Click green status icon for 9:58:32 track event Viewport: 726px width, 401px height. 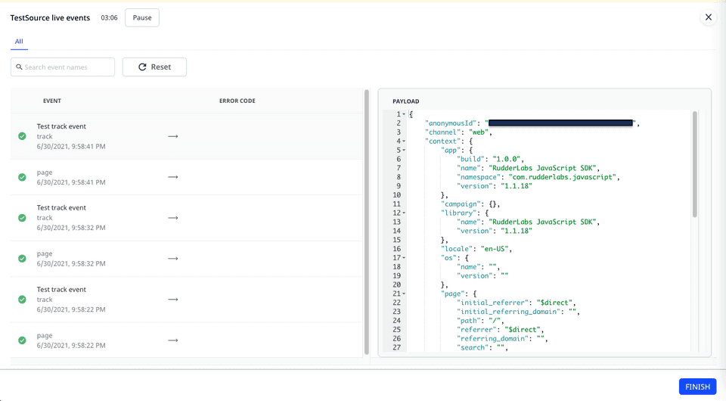point(22,218)
